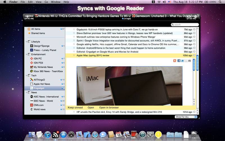The width and height of the screenshot is (225, 141).
Task: Click the article list's outer scrollbar thumb
Action: [x=197, y=63]
